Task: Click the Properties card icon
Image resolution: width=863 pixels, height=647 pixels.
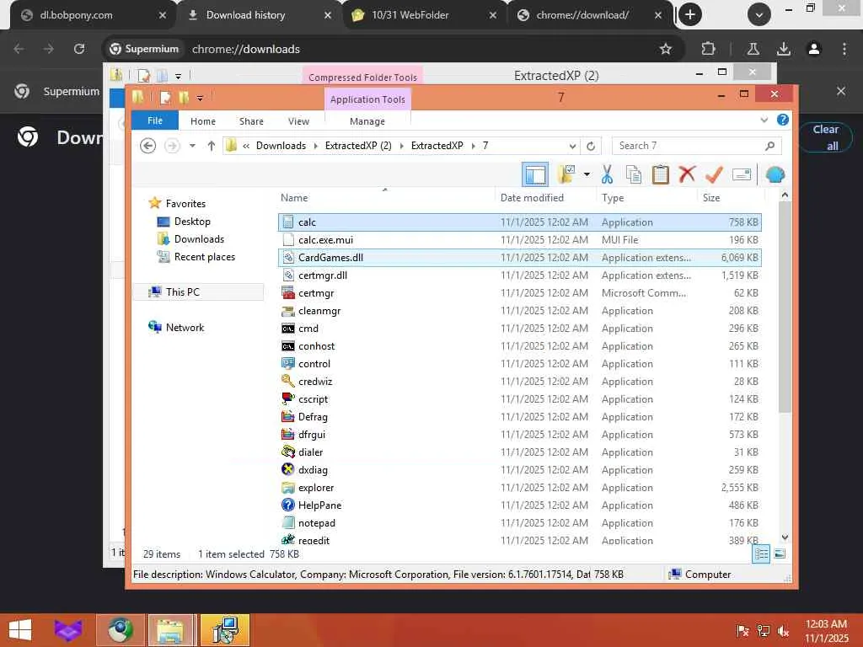Action: click(742, 174)
